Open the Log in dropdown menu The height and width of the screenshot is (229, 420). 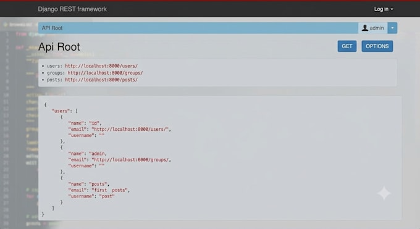click(x=384, y=9)
